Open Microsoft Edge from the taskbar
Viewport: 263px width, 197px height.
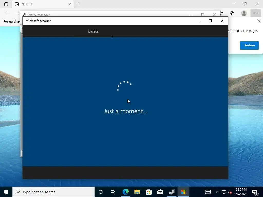(x=125, y=192)
